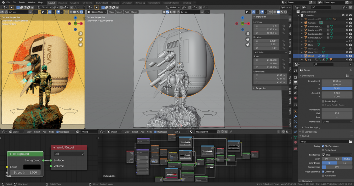354x186 pixels.
Task: Click the Blender logo menu icon
Action: (3, 2)
